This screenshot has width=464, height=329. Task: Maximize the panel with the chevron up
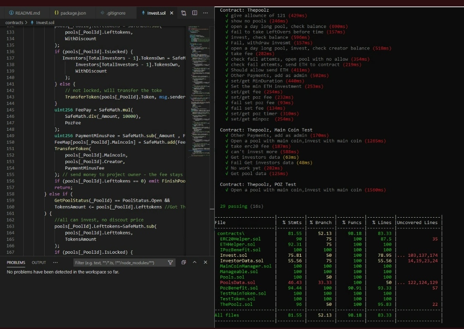(195, 262)
